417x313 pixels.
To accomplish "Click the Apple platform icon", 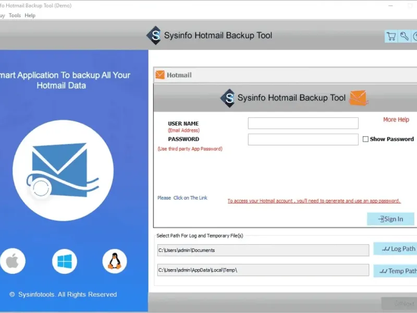I will pyautogui.click(x=13, y=261).
